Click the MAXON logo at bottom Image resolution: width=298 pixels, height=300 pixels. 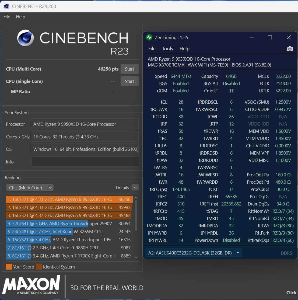click(x=31, y=285)
